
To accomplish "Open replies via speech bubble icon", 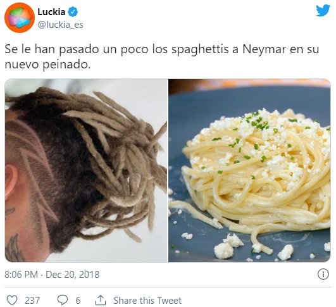I will 63,300.
